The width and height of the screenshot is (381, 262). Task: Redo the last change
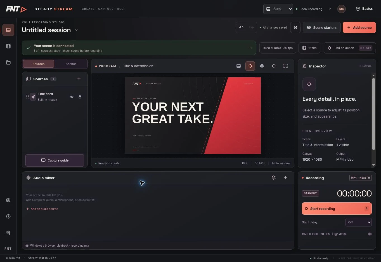(251, 27)
